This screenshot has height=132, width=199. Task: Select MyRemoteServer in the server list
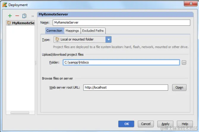(20, 23)
